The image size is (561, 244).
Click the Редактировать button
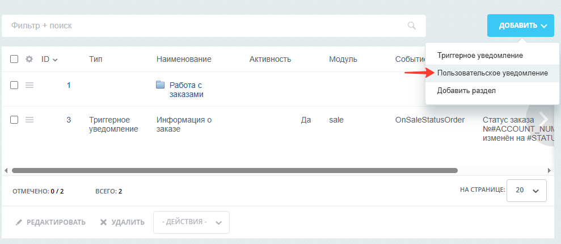(50, 222)
